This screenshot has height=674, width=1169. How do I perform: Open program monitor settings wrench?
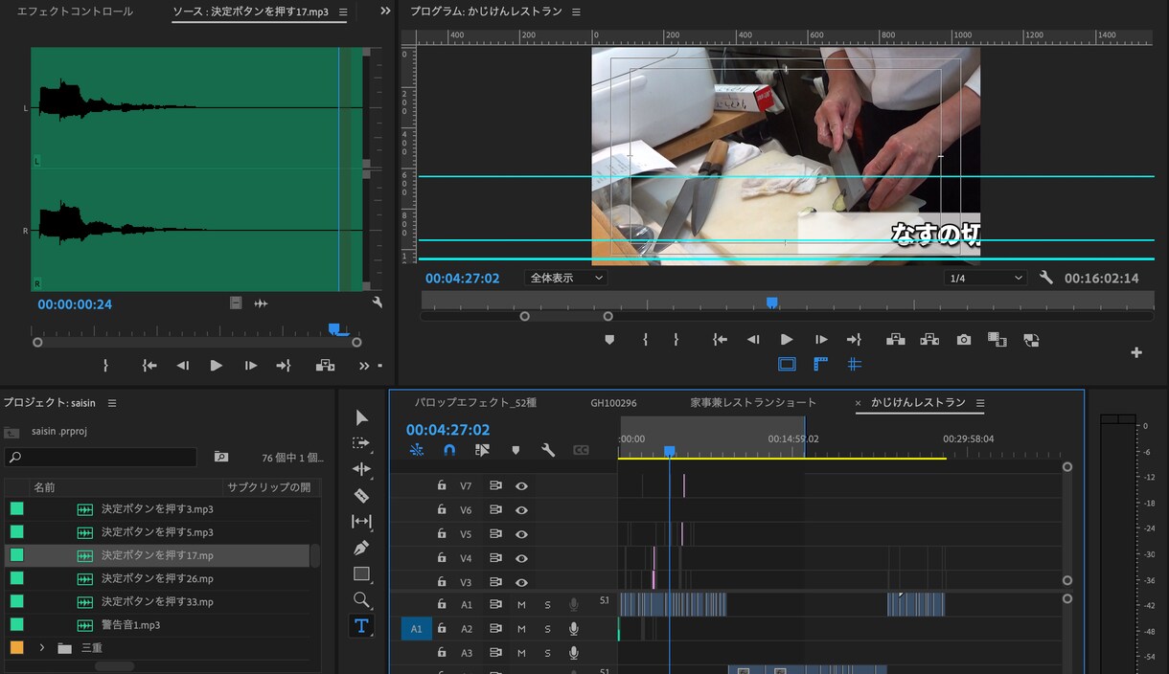[1046, 278]
